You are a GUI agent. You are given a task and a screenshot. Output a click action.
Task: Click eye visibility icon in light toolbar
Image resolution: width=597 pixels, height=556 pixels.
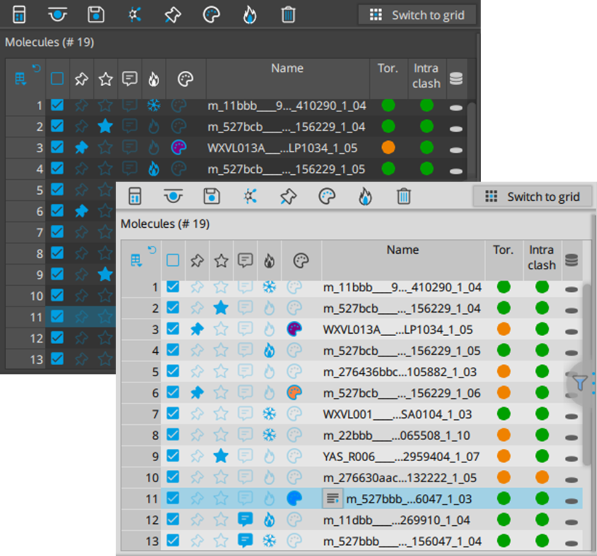[173, 196]
